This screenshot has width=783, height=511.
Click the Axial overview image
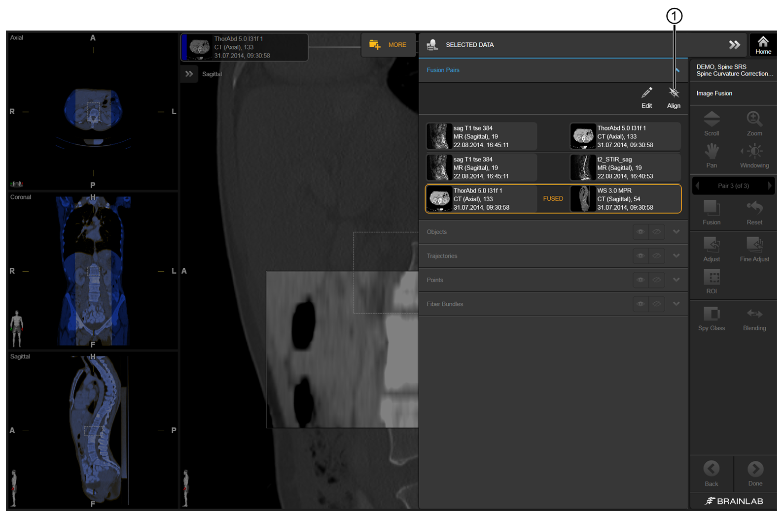(x=93, y=111)
